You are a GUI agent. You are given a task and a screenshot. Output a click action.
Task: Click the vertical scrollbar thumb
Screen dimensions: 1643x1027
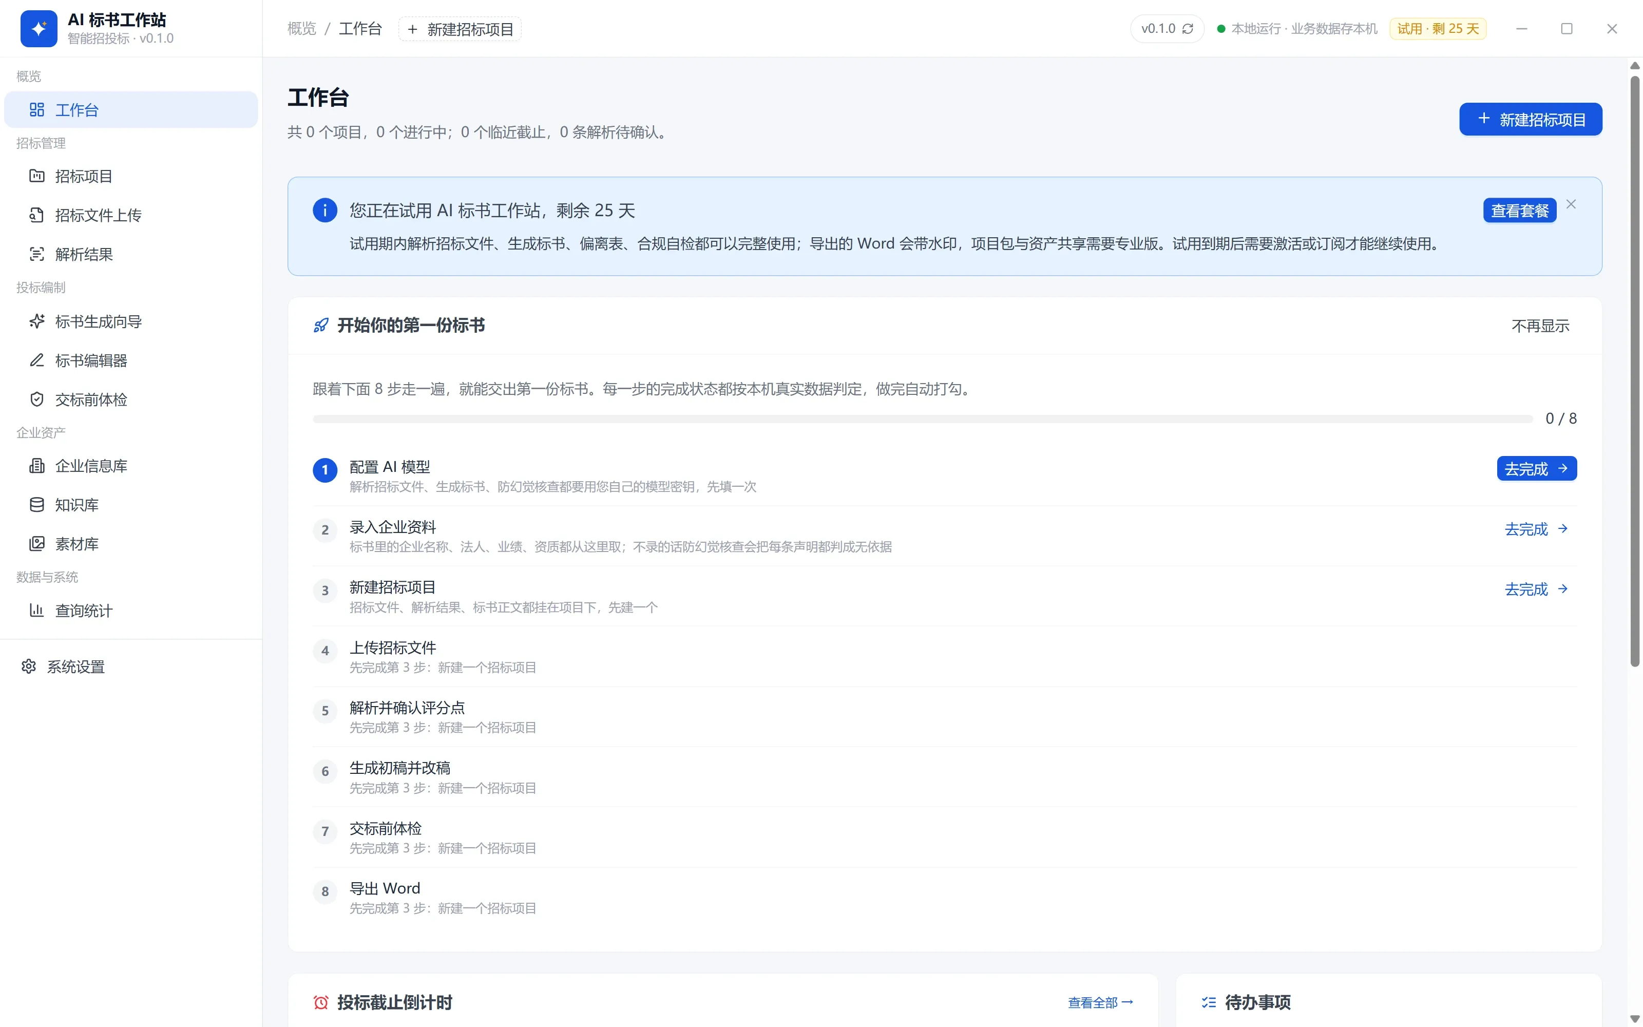(x=1635, y=372)
